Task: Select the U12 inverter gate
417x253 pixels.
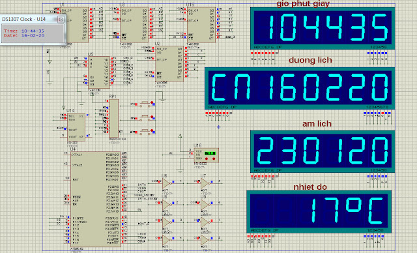Action: tap(167, 240)
